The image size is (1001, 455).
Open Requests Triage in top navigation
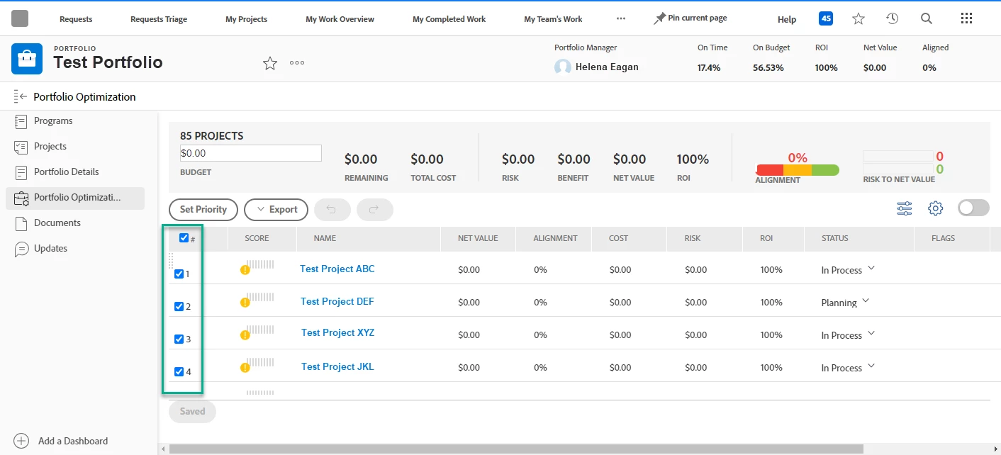159,19
